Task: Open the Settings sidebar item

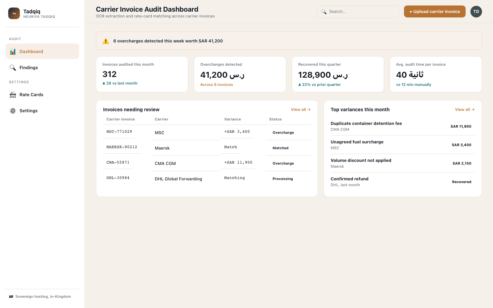Action: pos(42,111)
